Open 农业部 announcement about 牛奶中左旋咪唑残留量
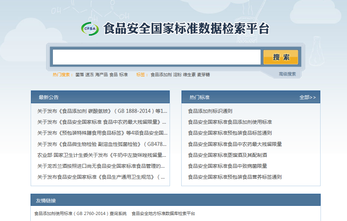Screen dimensions: 347x221 click(102, 155)
